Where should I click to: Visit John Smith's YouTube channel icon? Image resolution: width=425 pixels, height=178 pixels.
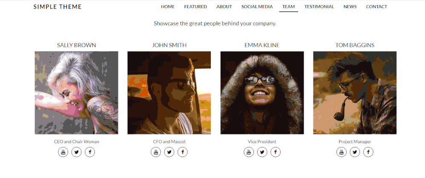[x=155, y=152]
